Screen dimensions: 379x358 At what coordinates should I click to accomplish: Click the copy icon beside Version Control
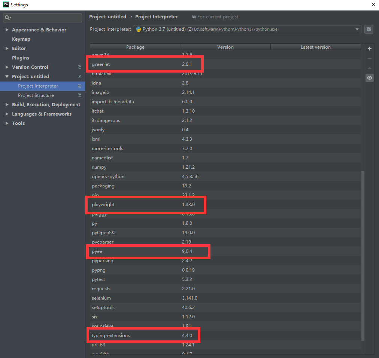tap(79, 67)
